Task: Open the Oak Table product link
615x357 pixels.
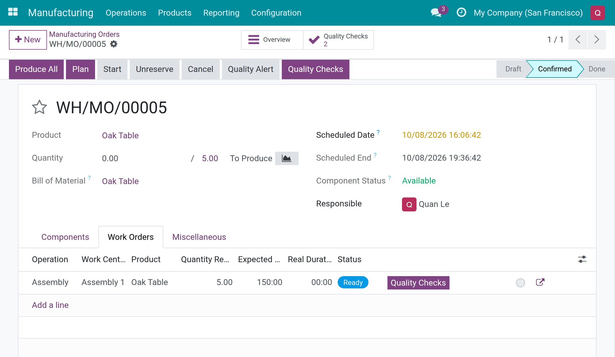Action: [120, 136]
